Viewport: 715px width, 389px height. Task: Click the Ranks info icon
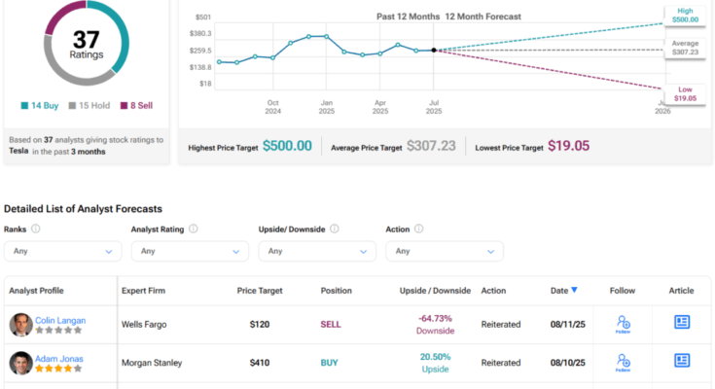coord(36,229)
